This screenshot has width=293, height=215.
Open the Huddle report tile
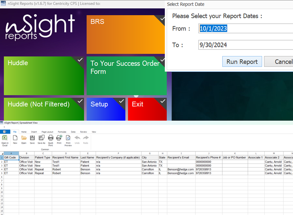pos(44,76)
